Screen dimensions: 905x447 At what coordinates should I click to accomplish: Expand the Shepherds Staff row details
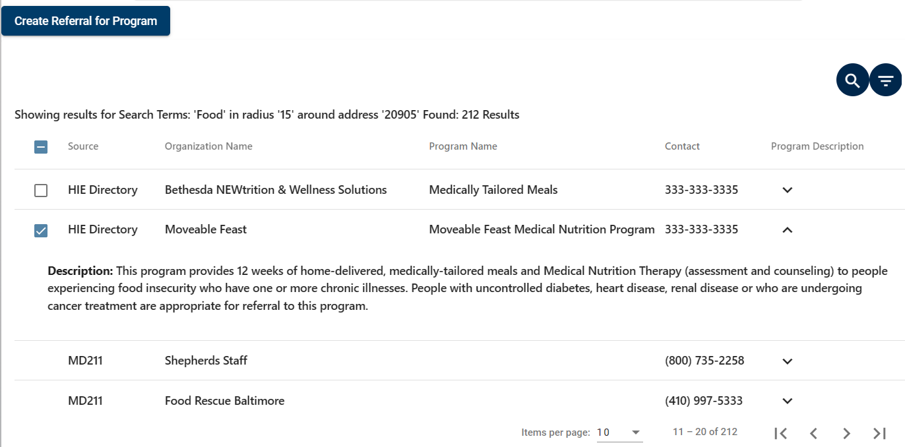coord(787,361)
